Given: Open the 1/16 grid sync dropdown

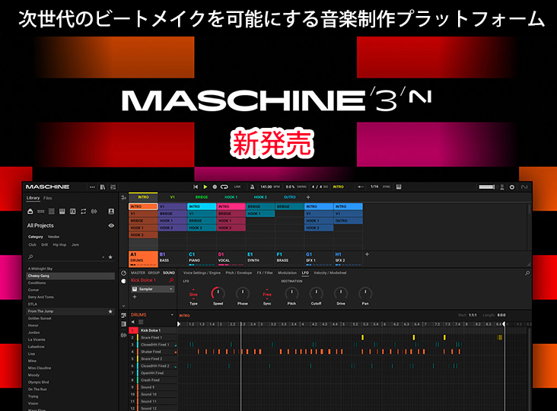Looking at the screenshot, I should point(375,186).
